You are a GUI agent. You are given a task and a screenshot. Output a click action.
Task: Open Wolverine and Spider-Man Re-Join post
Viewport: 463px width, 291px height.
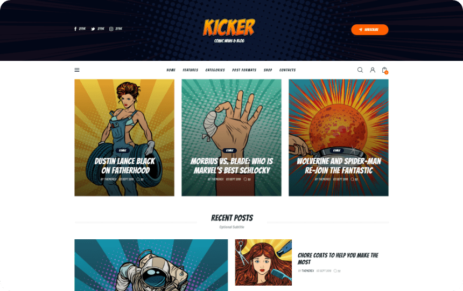[x=339, y=166]
